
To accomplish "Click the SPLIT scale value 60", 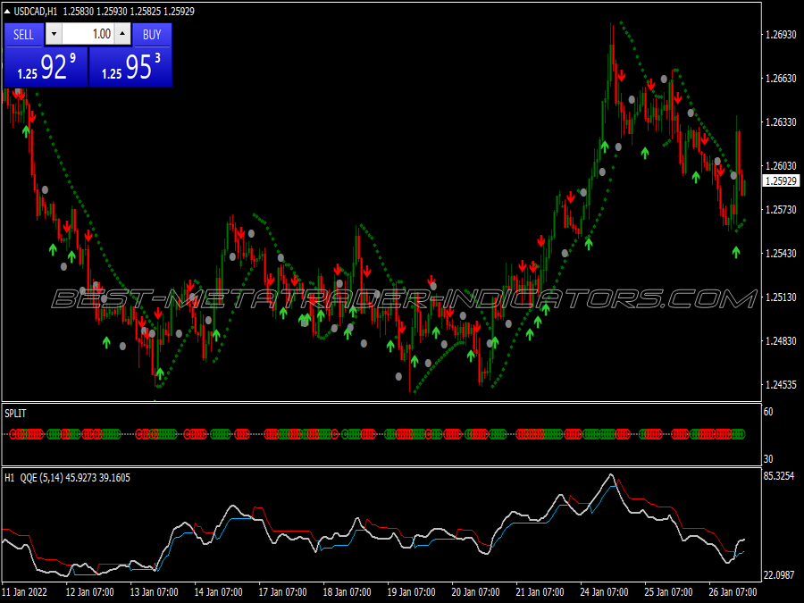I will pyautogui.click(x=768, y=412).
